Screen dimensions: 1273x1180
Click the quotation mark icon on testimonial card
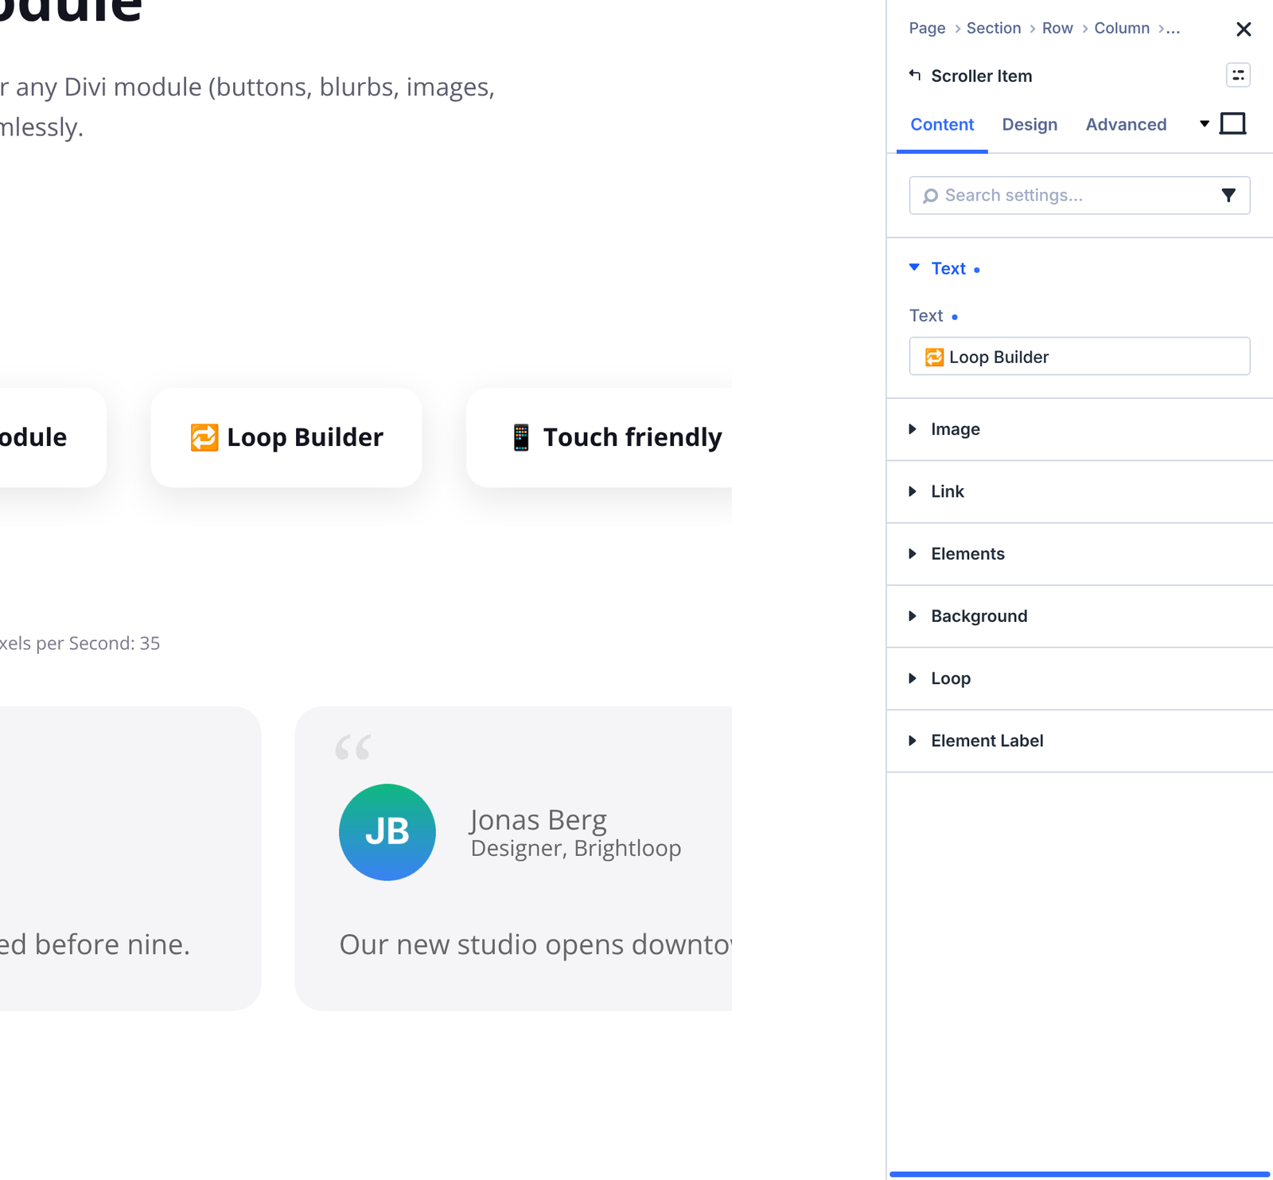tap(353, 747)
